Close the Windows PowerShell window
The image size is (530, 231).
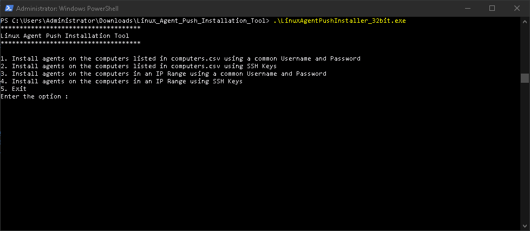pos(517,8)
